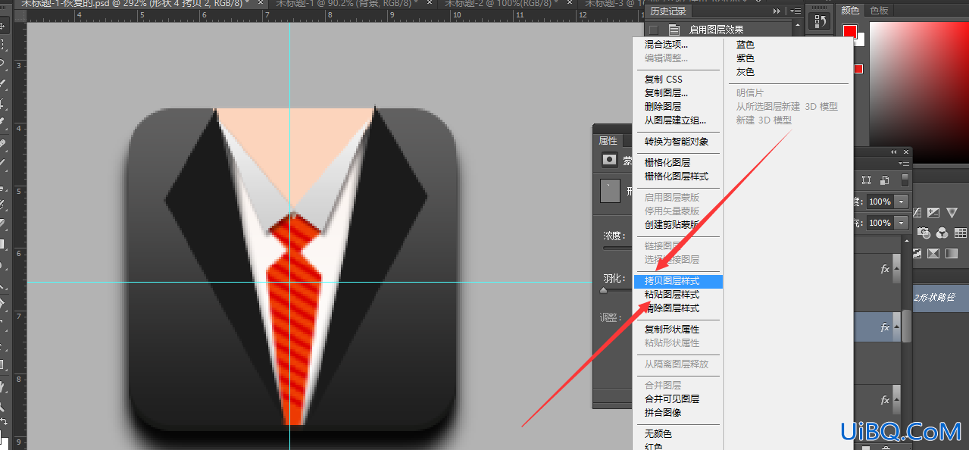Select 创建剪贴蒙版 menu entry
The height and width of the screenshot is (450, 969).
(x=672, y=225)
